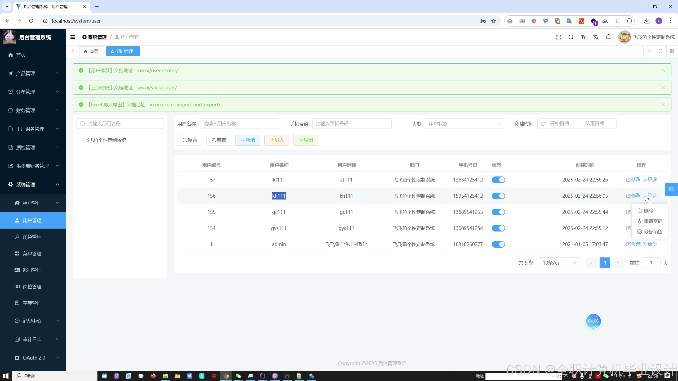This screenshot has width=678, height=381.
Task: Open 角色管理 in the sidebar
Action: point(32,237)
